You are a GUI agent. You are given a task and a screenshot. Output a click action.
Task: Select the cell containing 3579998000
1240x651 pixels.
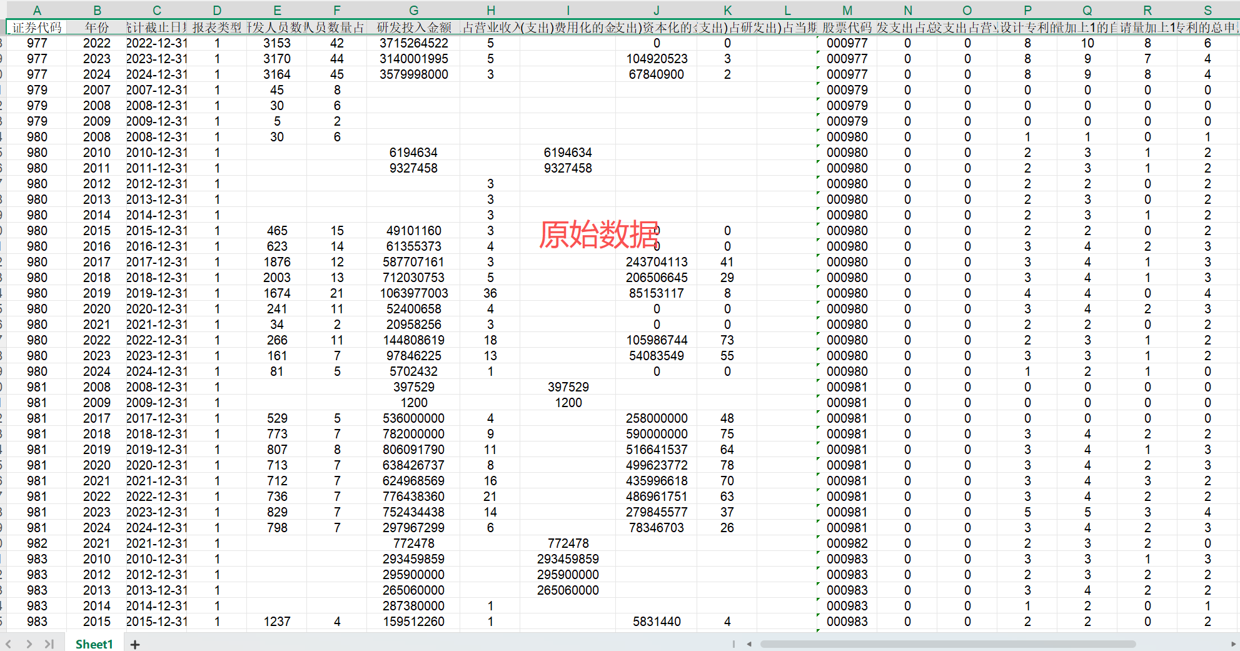pyautogui.click(x=413, y=74)
